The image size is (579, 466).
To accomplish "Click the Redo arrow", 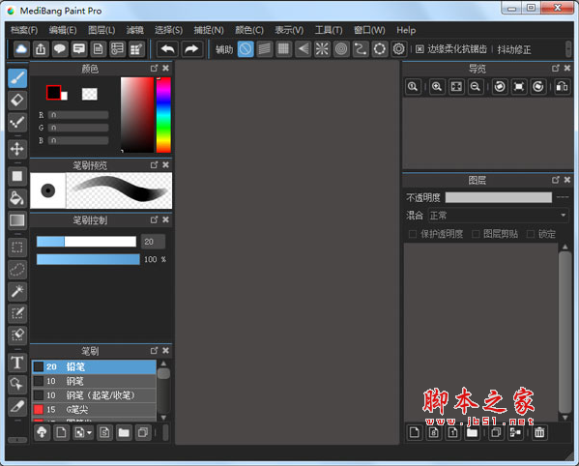I will (191, 49).
